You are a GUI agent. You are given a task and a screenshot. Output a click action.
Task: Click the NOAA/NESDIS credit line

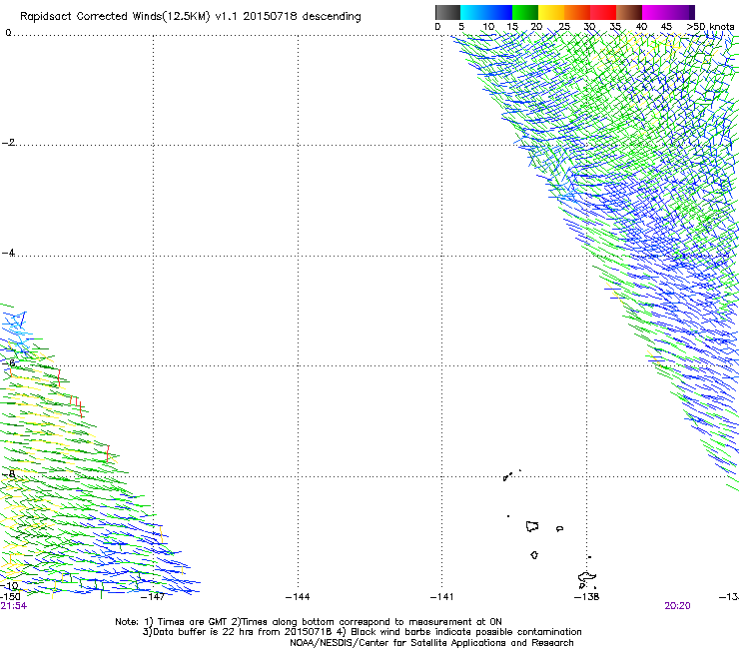431,643
